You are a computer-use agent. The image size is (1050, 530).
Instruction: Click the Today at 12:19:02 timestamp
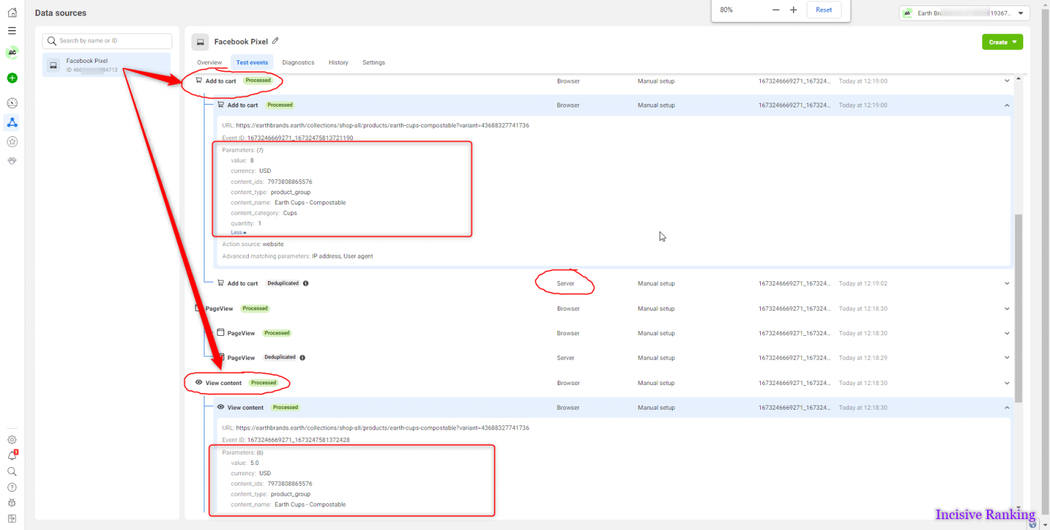click(x=863, y=283)
